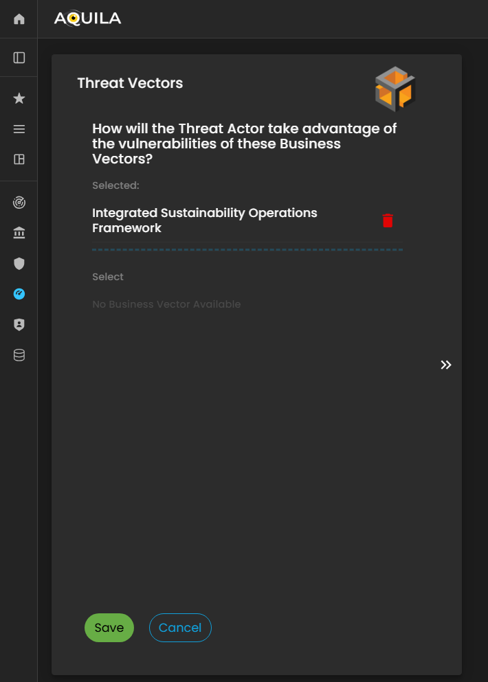Open the plain shield icon
This screenshot has width=488, height=682.
19,264
